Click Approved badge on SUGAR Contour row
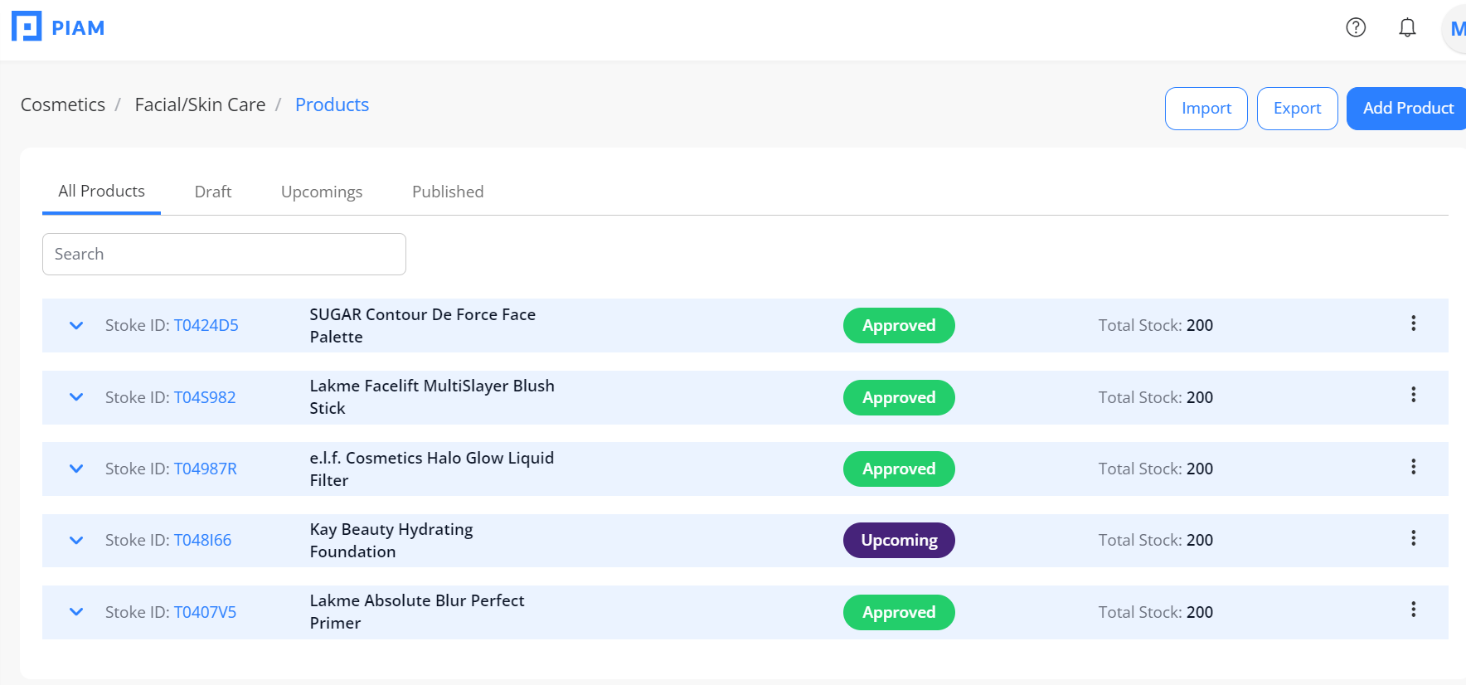 coord(899,325)
